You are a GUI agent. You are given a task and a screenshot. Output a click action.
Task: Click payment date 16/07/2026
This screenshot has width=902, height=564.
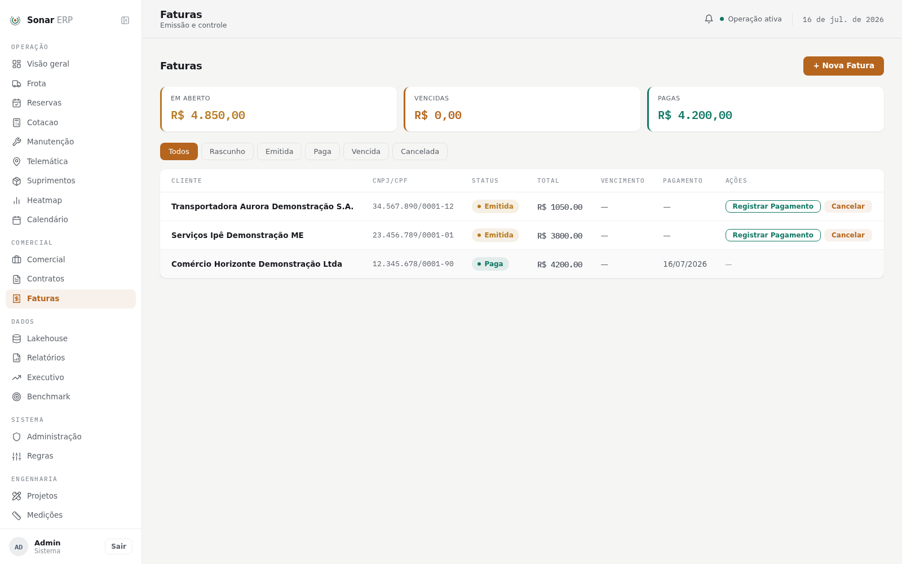pos(685,264)
